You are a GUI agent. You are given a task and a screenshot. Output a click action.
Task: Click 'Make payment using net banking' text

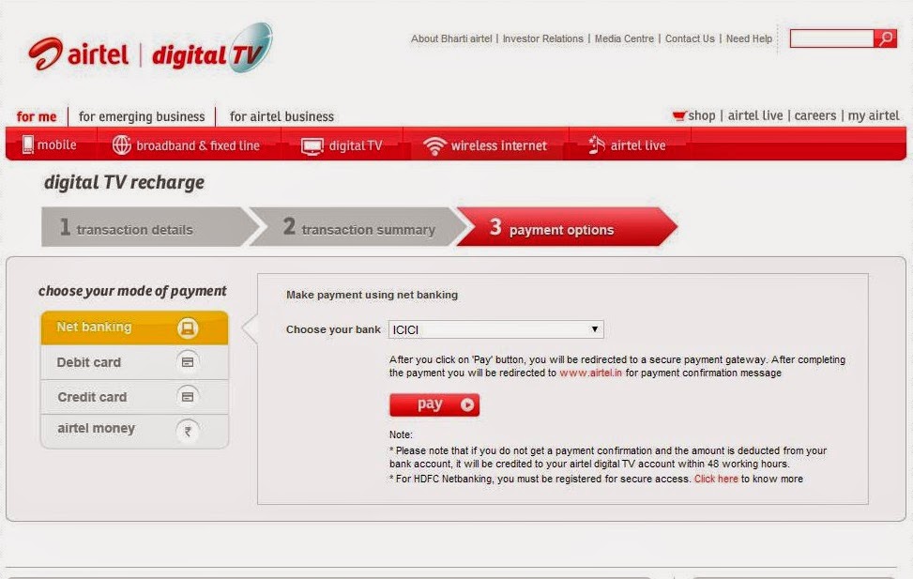pyautogui.click(x=373, y=295)
